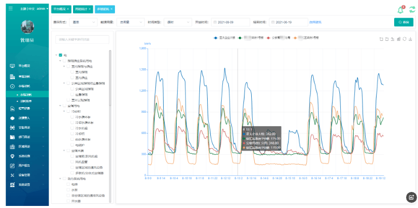This screenshot has height=208, width=418.
Task: Switch chart to line chart view icon
Action: tap(393, 39)
